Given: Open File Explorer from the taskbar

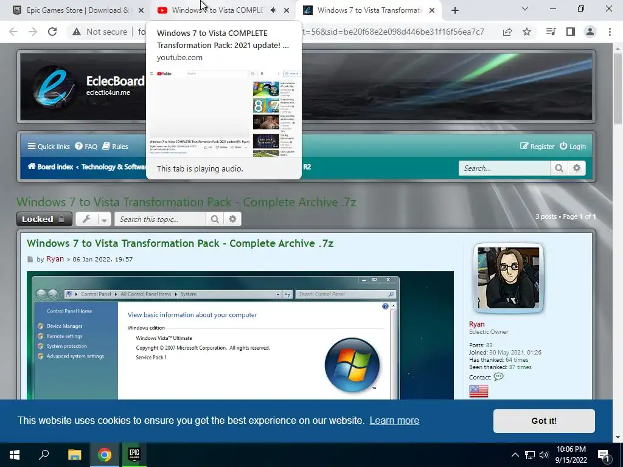Looking at the screenshot, I should tap(74, 455).
